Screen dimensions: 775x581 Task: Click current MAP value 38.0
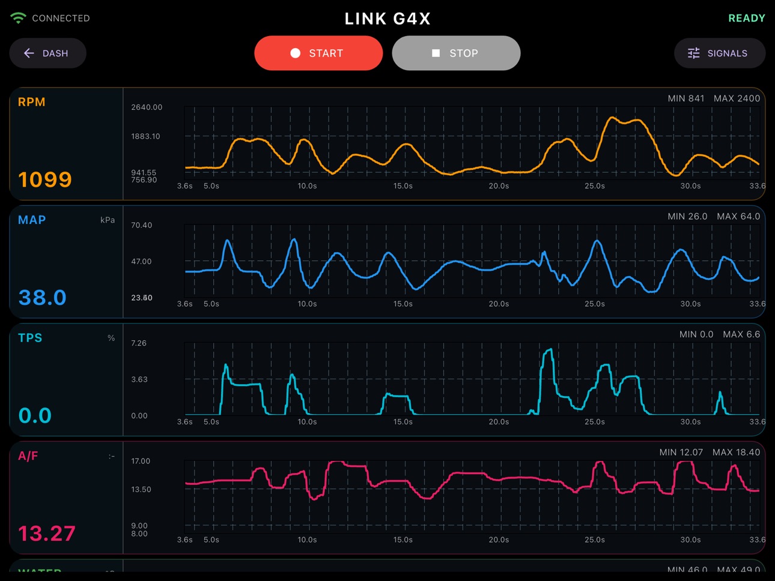click(43, 297)
